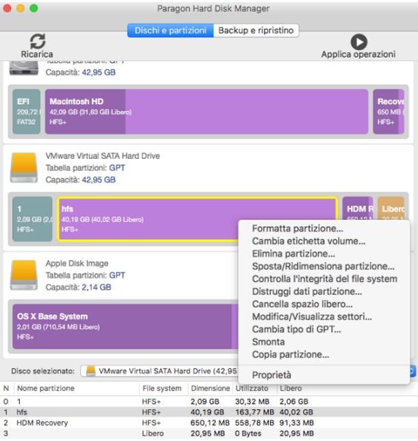Select the Libero free space block

(391, 209)
